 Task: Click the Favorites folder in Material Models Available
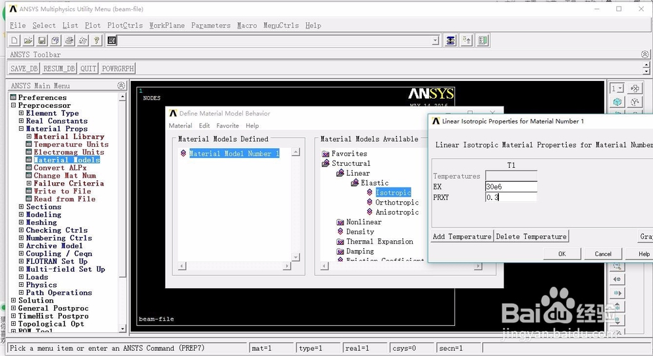click(x=344, y=154)
